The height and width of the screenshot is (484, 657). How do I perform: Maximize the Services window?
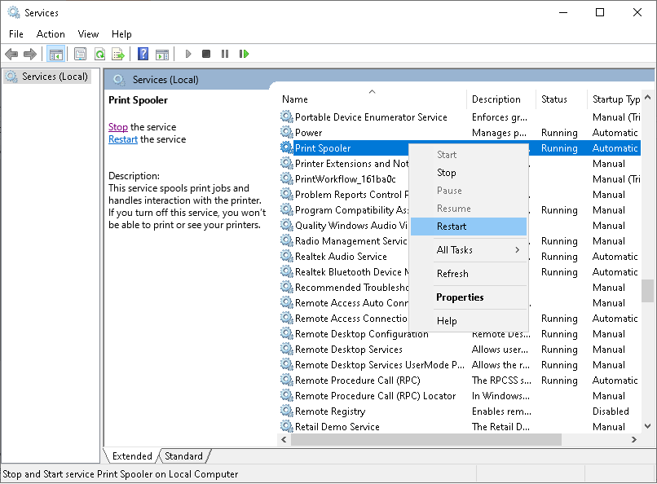click(600, 12)
